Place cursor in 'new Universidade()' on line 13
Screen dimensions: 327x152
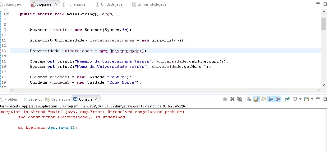[122, 51]
